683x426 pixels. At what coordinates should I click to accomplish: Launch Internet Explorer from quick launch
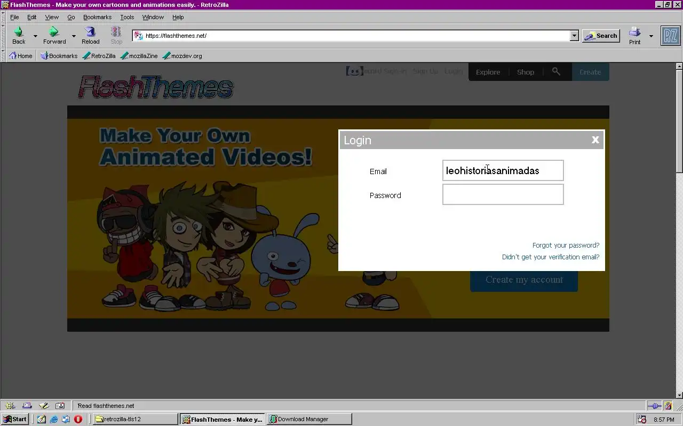pos(54,419)
